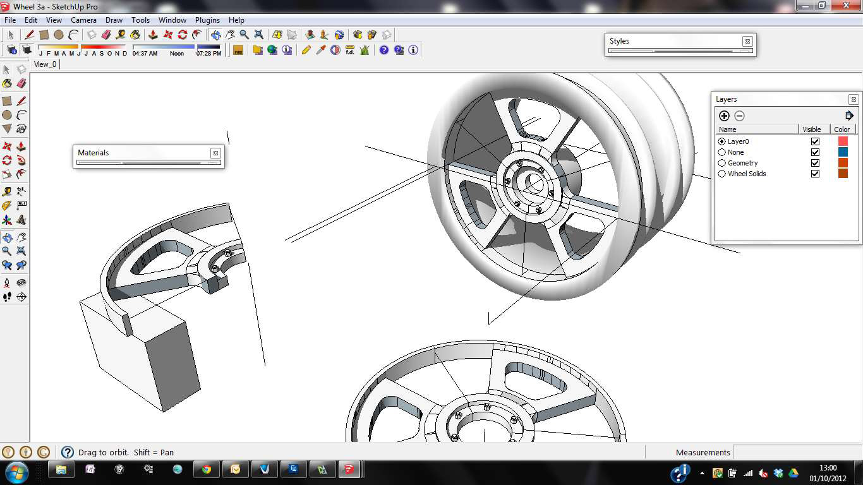Select the Polygon tool in the tool palette
The width and height of the screenshot is (863, 485).
[x=7, y=129]
